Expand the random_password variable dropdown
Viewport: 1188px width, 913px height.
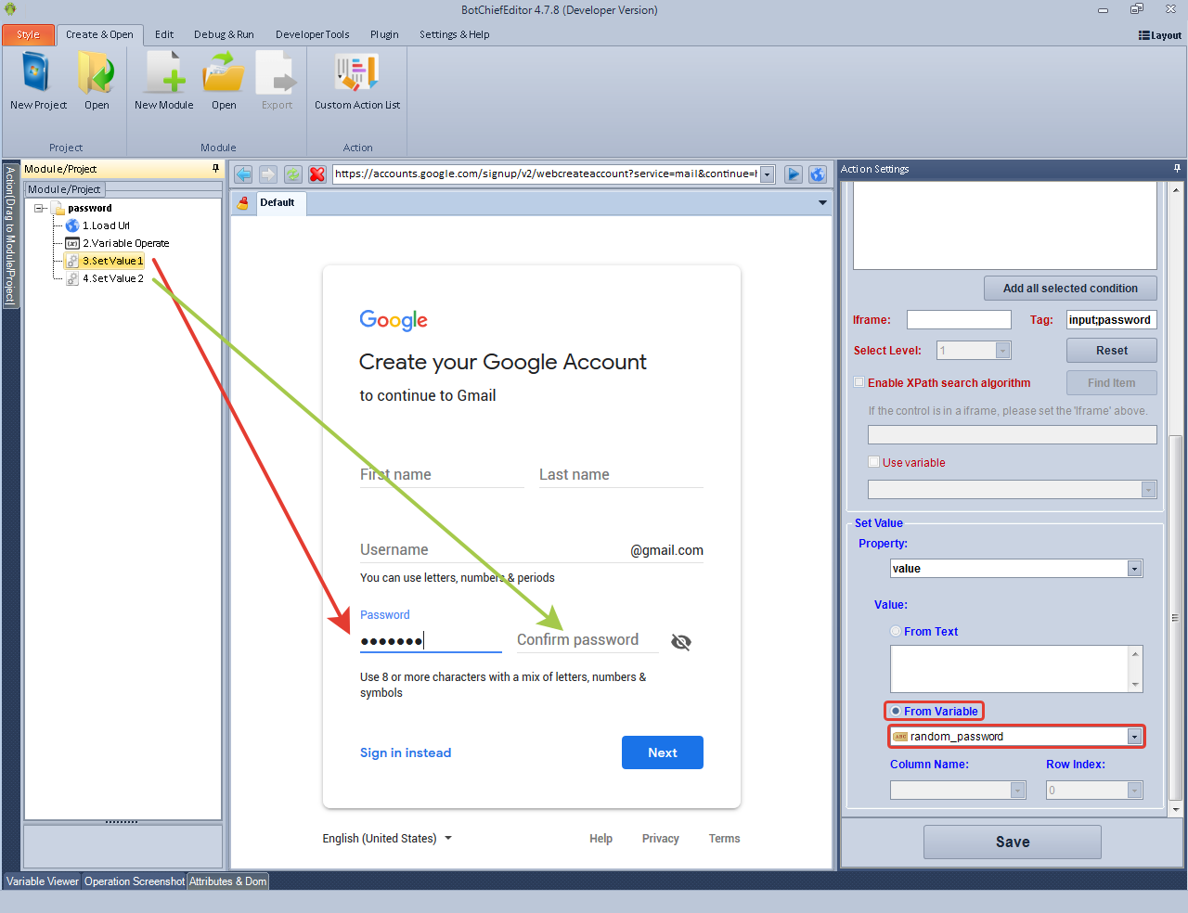click(1134, 737)
